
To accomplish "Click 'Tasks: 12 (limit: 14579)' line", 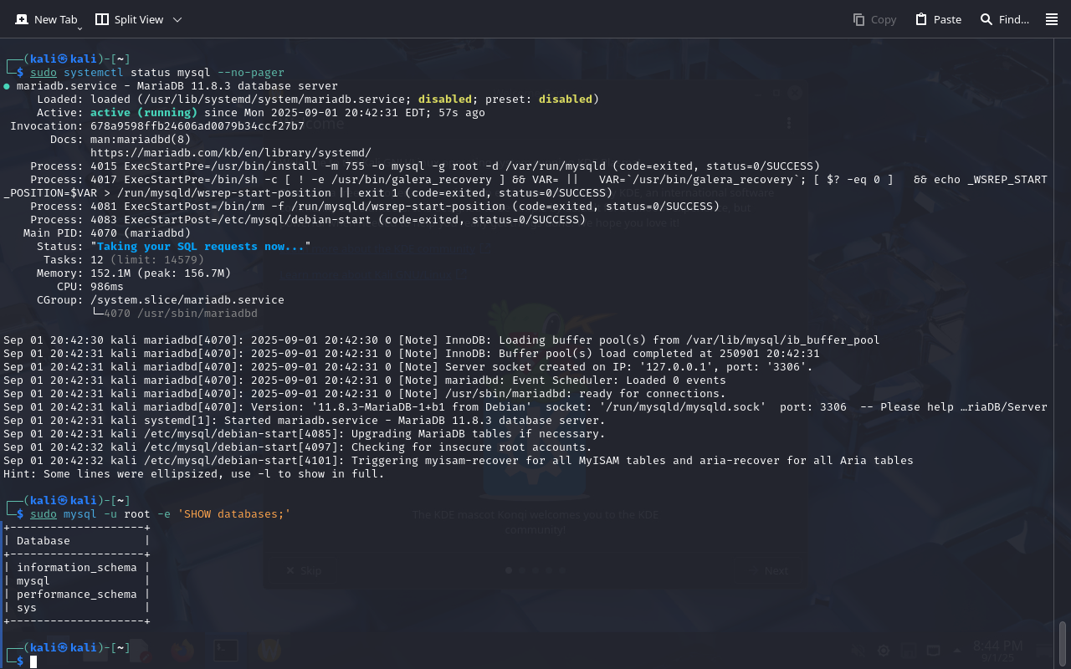I will tap(124, 259).
